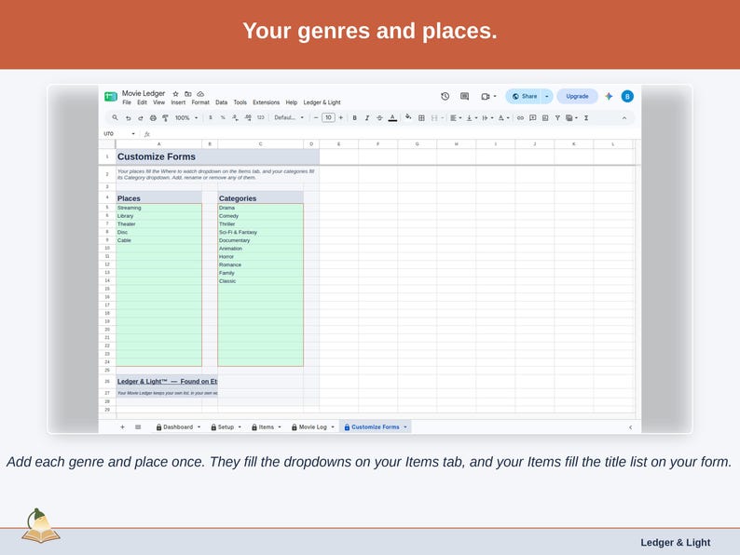Collapse the toolbar with the chevron
740x555 pixels.
pos(624,118)
